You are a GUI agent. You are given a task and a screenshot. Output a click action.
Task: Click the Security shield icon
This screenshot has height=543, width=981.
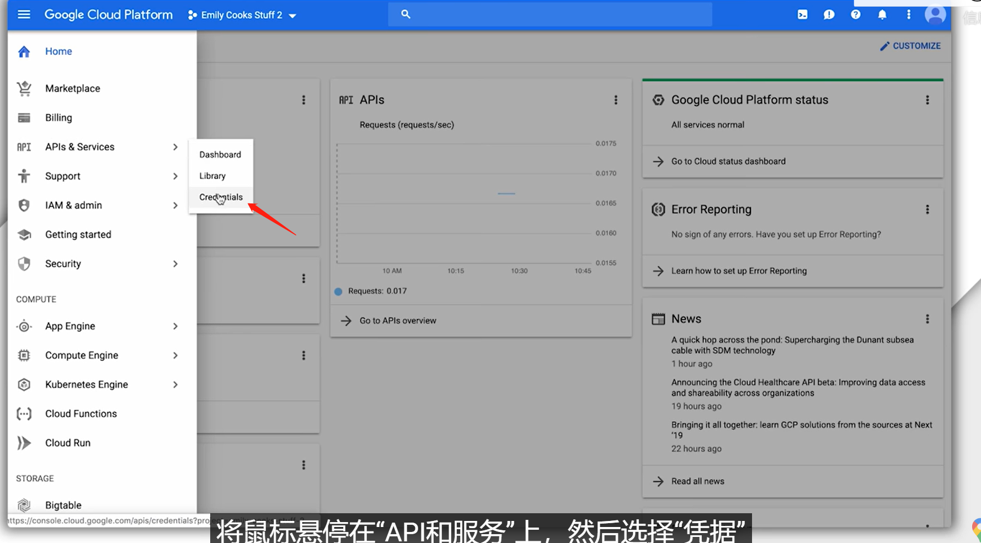point(24,264)
